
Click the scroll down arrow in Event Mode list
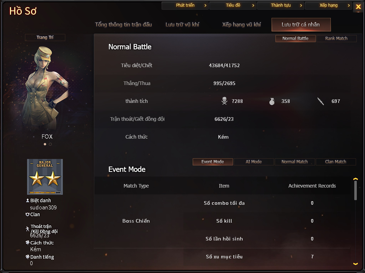355,264
